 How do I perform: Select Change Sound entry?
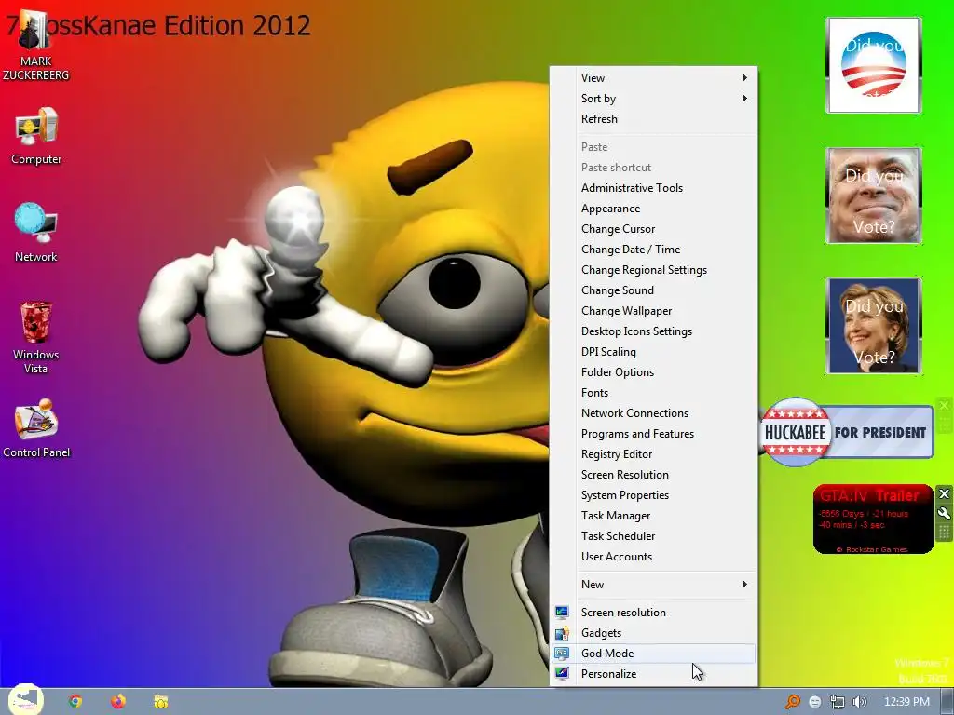point(653,290)
